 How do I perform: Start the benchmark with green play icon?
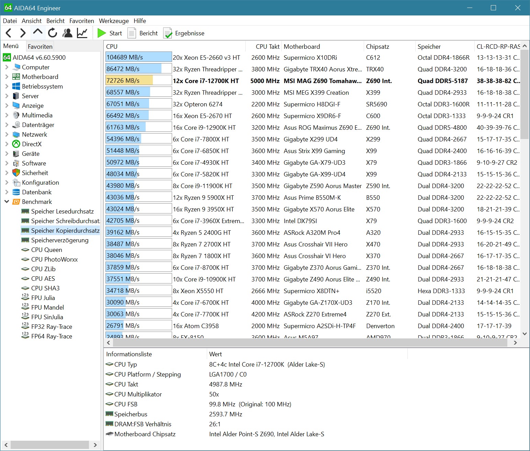[x=102, y=33]
